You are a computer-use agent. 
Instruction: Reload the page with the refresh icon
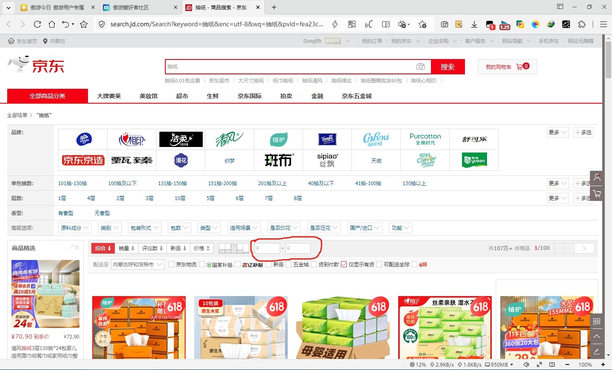point(37,24)
